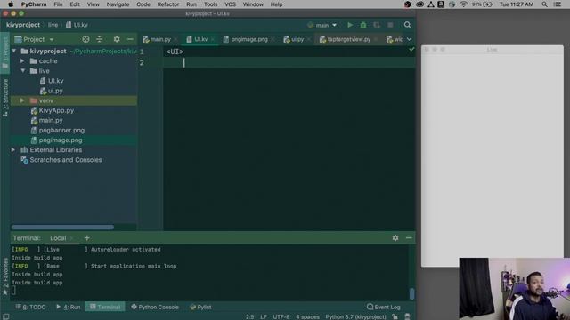Screen dimensions: 570x320
Task: Click the Project panel horizontal scrollbar
Action: (62, 228)
